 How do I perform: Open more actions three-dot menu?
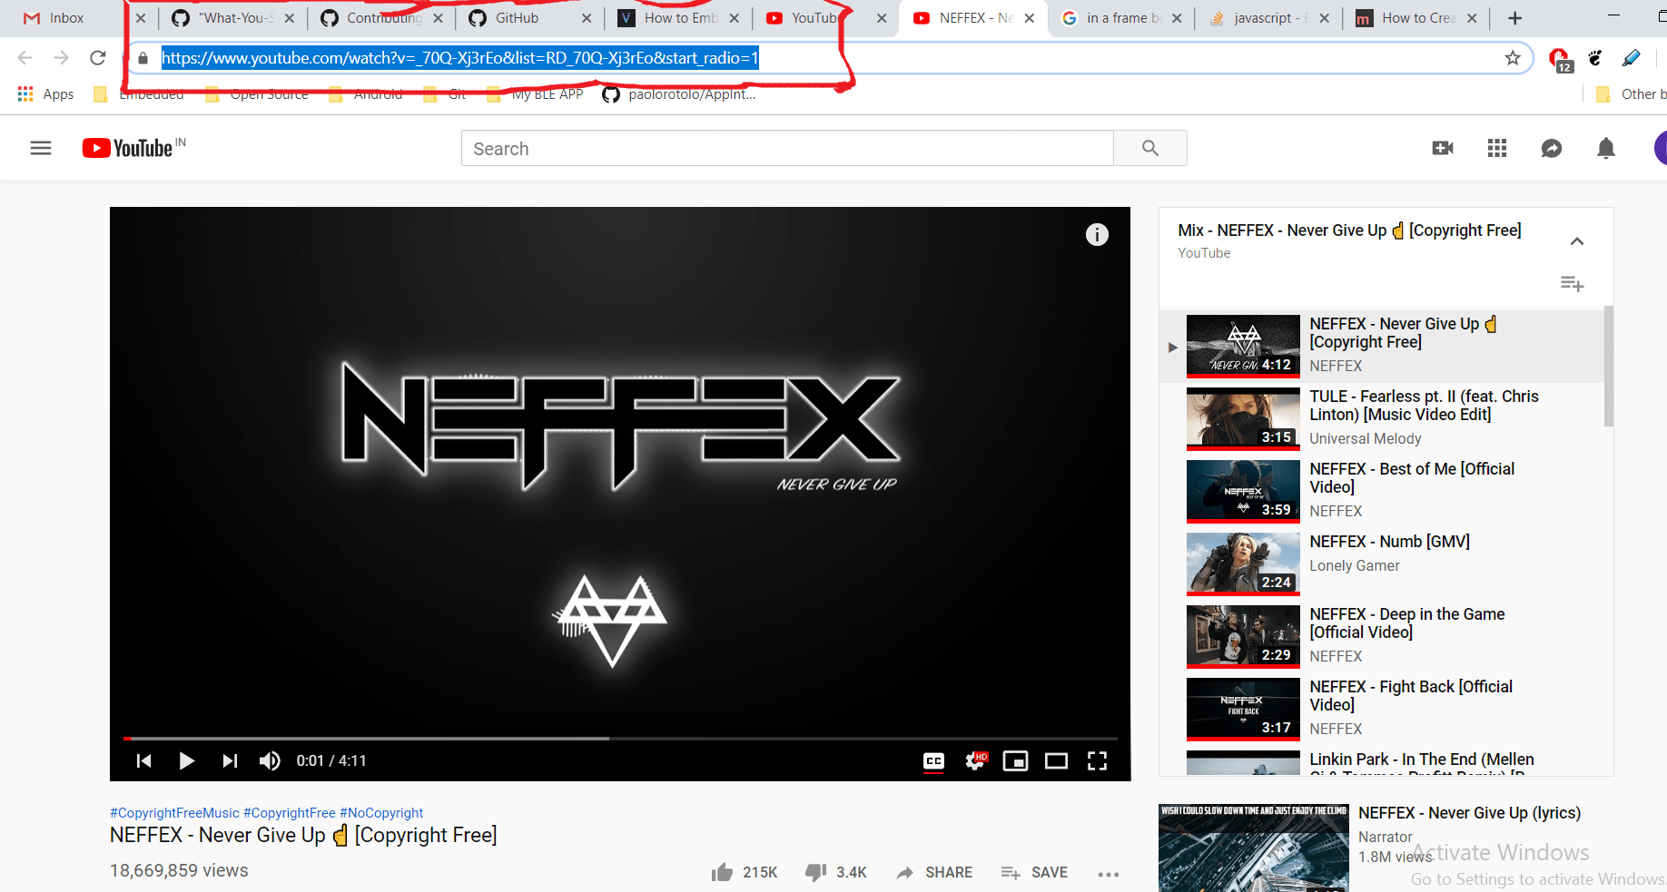click(x=1108, y=874)
